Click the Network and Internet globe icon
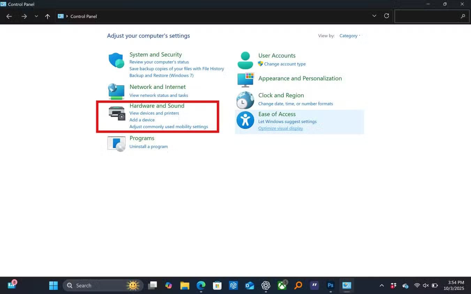Image resolution: width=471 pixels, height=294 pixels. [116, 91]
